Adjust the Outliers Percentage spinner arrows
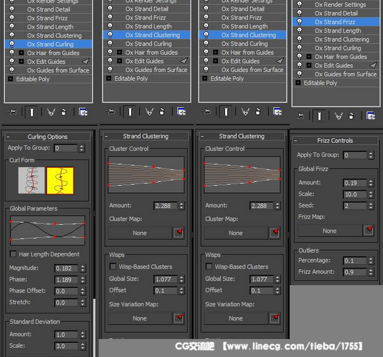This screenshot has width=383, height=357. point(371,260)
